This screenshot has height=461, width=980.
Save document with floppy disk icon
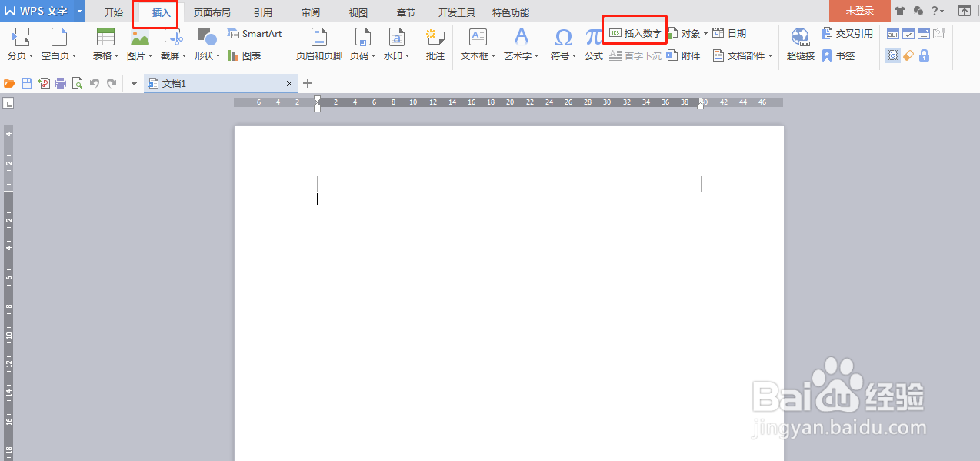pos(27,83)
